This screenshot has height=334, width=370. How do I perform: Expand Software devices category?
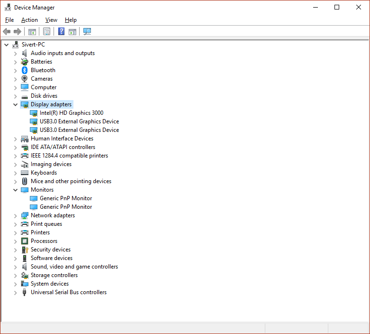coord(15,259)
